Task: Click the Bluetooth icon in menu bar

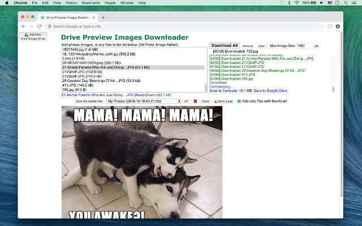Action: pyautogui.click(x=289, y=3)
